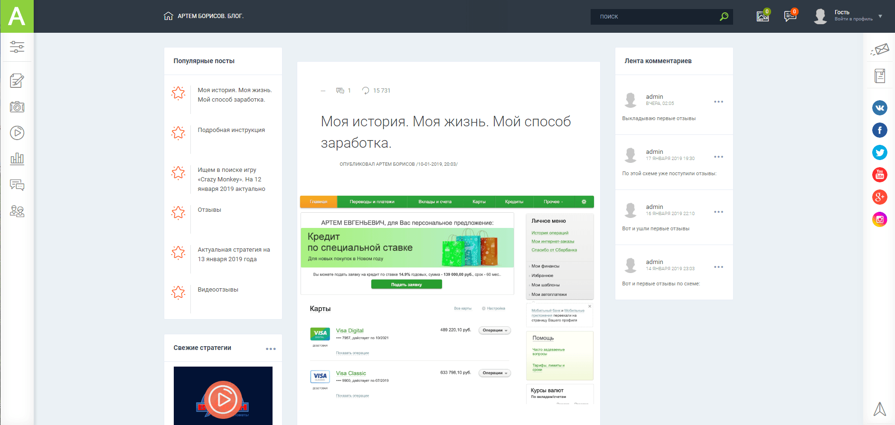Image resolution: width=895 pixels, height=425 pixels.
Task: Click the home icon next to blog title
Action: pyautogui.click(x=168, y=16)
